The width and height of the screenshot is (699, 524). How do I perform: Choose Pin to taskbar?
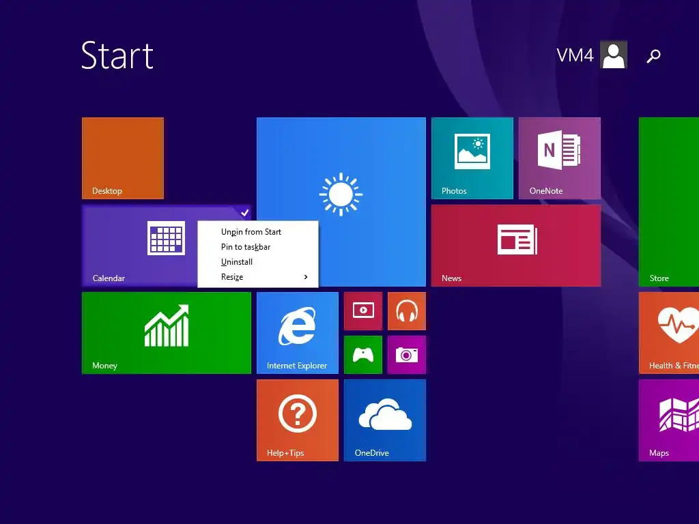(x=257, y=247)
